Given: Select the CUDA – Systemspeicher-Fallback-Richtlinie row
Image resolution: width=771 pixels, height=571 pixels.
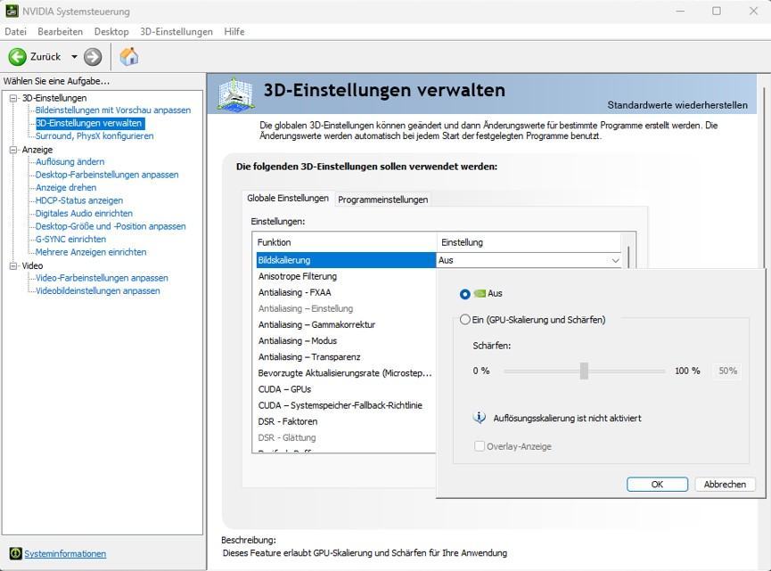Looking at the screenshot, I should coord(346,405).
